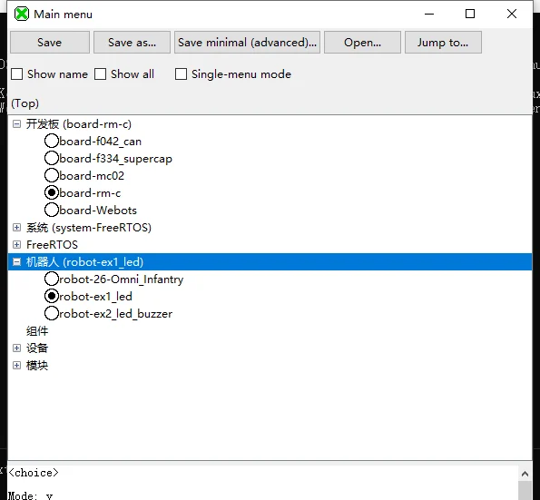Enable the Show name checkbox
Image resolution: width=540 pixels, height=500 pixels.
pos(17,74)
